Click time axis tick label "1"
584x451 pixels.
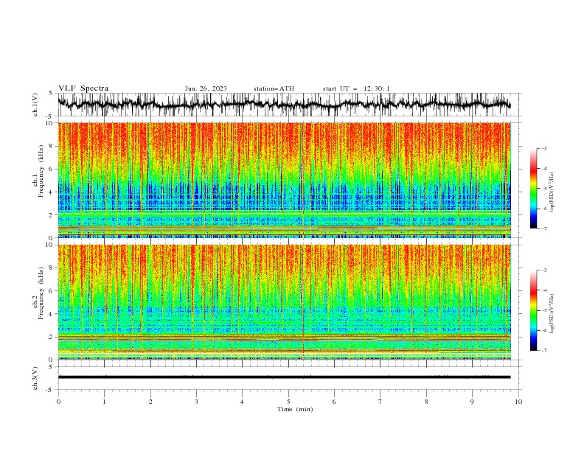[x=104, y=402]
